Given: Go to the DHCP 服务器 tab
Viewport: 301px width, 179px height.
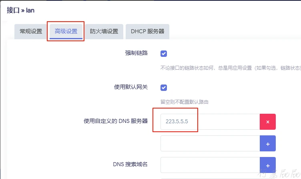Looking at the screenshot, I should coord(147,31).
